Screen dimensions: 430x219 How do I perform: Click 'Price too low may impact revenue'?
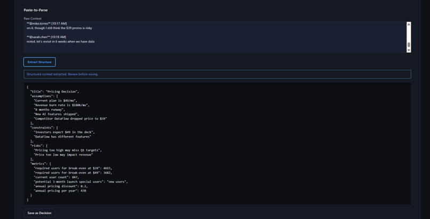pyautogui.click(x=63, y=155)
